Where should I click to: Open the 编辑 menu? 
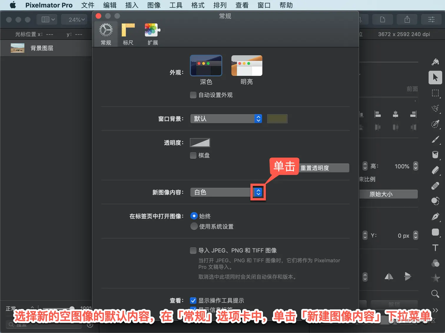(110, 5)
